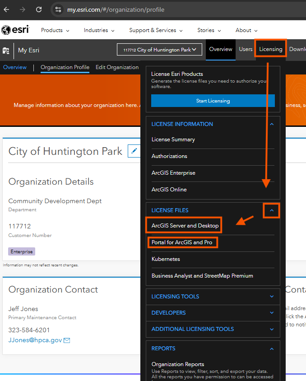This screenshot has width=306, height=381.
Task: Click the My Esri building icon
Action: tap(6, 51)
